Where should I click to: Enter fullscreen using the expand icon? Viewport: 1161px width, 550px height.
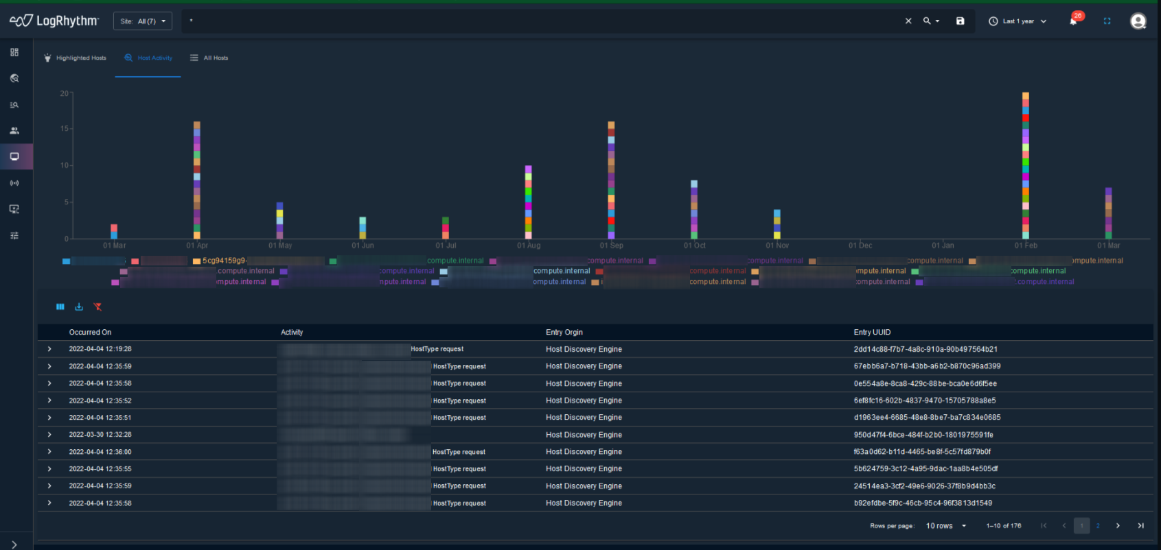[x=1107, y=21]
